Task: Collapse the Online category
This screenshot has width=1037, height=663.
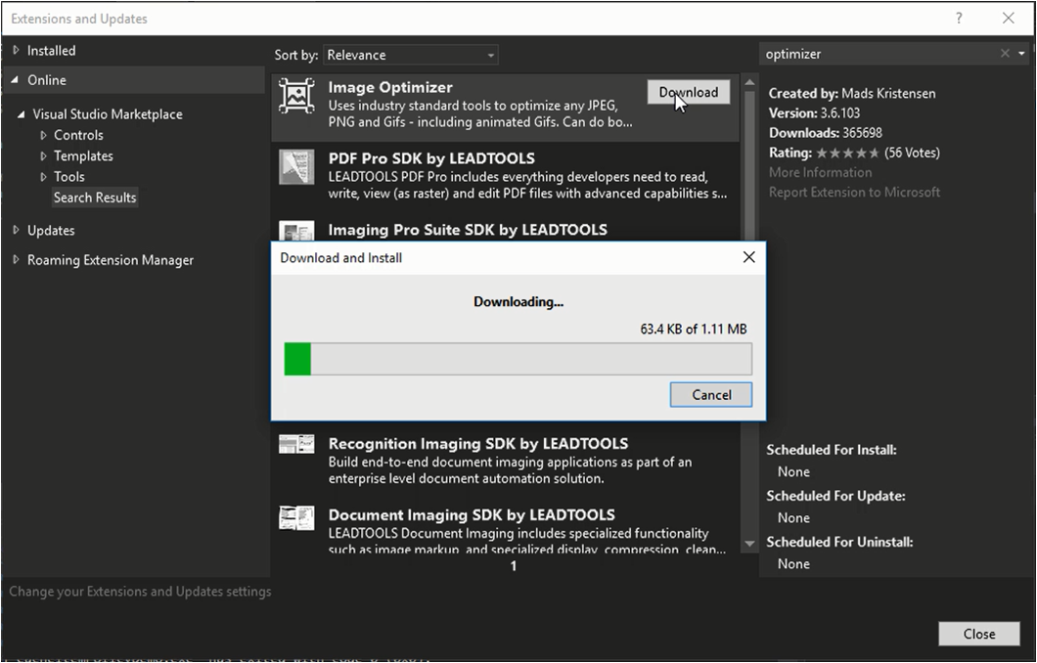Action: point(15,80)
